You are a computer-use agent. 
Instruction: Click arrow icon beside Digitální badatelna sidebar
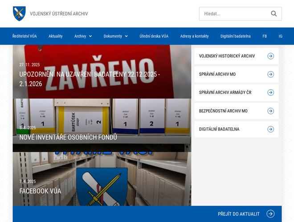(270, 129)
